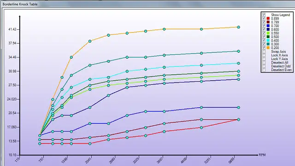Viewport: 295px width, 166px height.
Task: Click the RPM label of the X axis
Action: click(x=262, y=155)
